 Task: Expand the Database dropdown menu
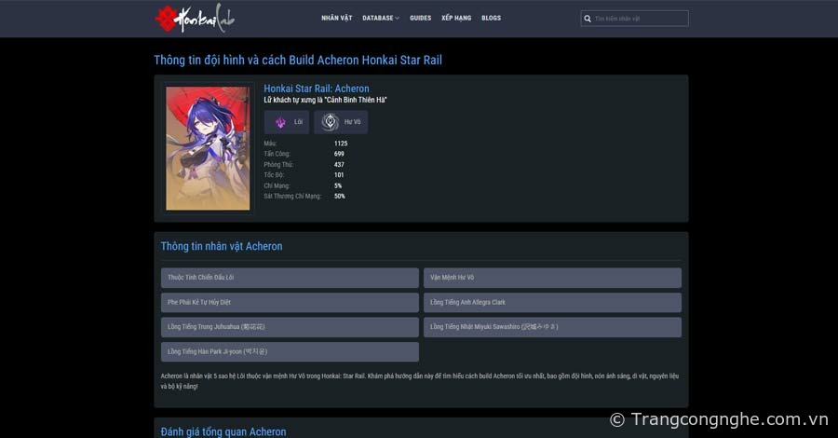(381, 18)
